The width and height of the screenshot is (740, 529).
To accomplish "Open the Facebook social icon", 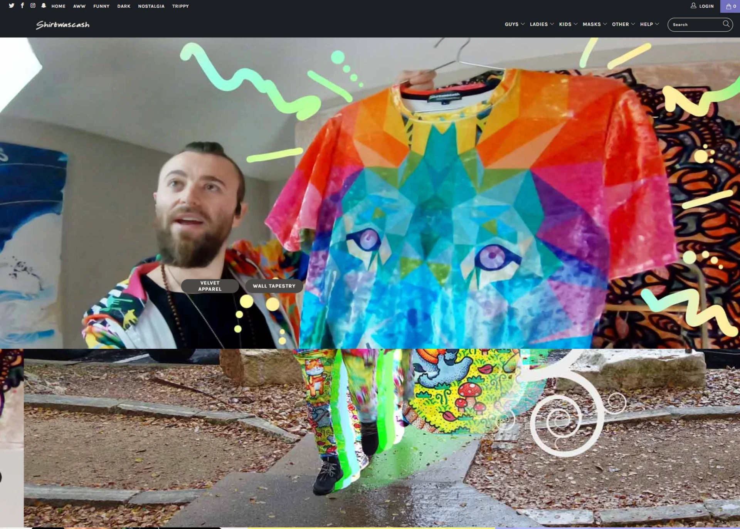I will point(22,6).
